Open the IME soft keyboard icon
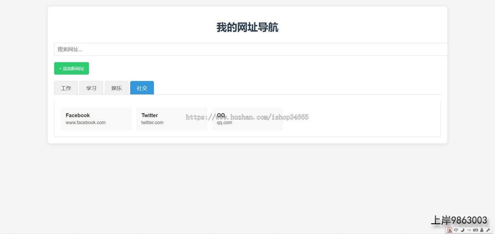This screenshot has height=234, width=495. click(475, 230)
